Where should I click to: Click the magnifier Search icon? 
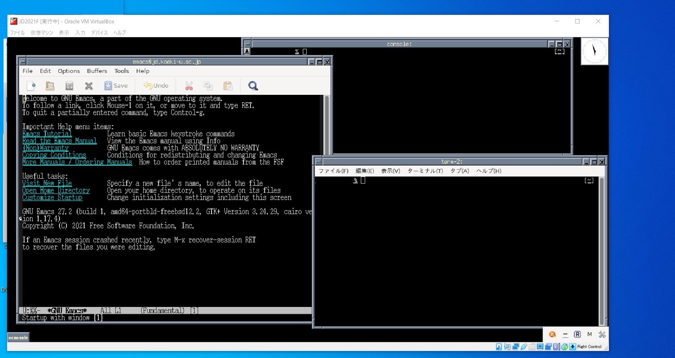253,86
